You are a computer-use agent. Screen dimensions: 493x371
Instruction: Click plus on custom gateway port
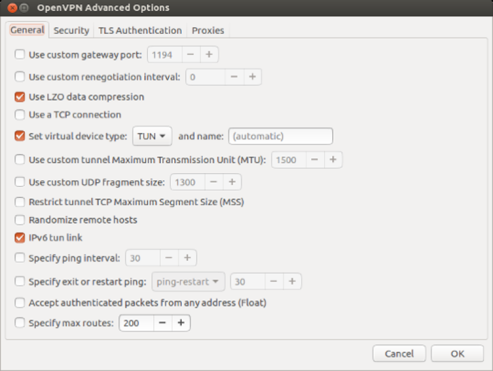pos(209,54)
